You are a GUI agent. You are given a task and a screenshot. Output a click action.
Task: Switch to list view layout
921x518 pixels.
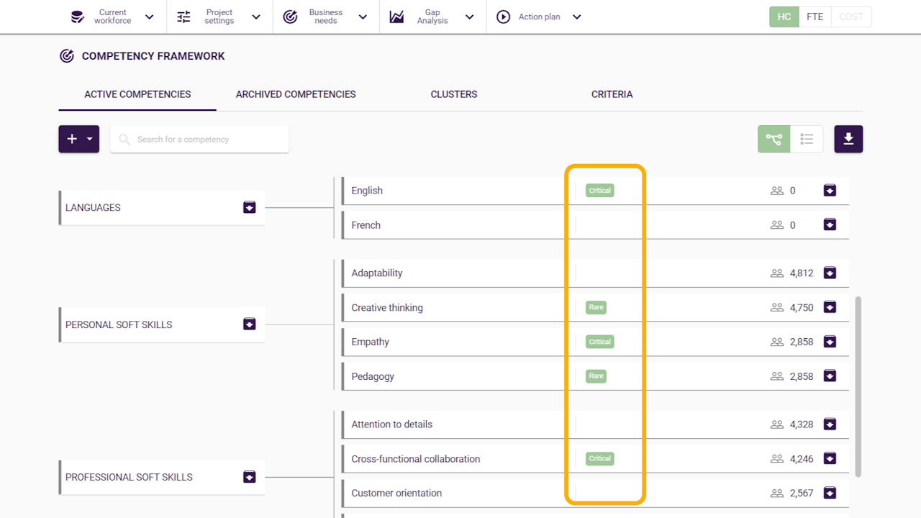point(807,139)
